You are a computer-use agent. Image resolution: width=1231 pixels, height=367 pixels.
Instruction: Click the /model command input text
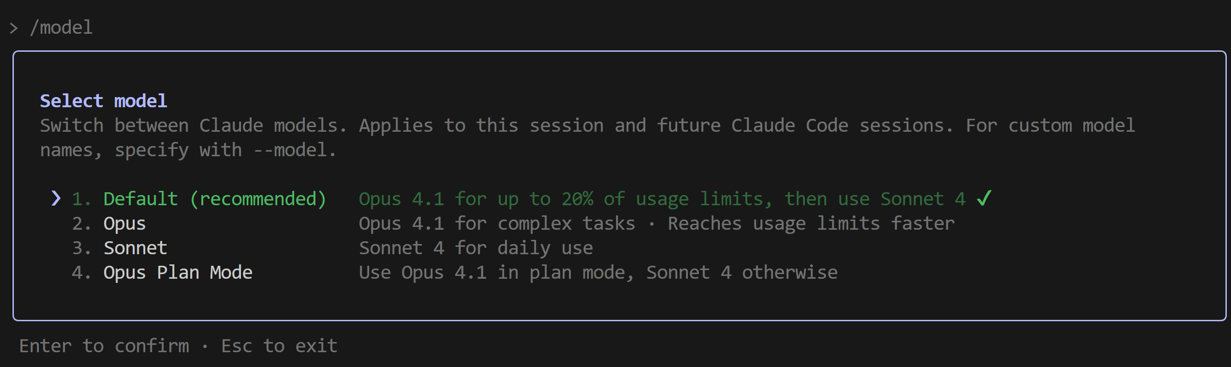pyautogui.click(x=61, y=27)
